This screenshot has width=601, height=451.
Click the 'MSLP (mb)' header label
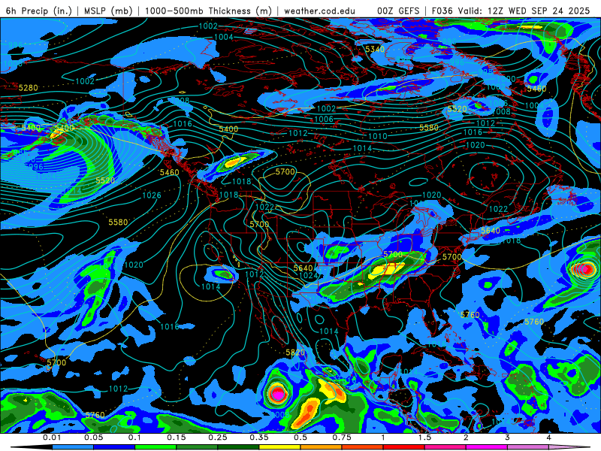[x=108, y=11]
